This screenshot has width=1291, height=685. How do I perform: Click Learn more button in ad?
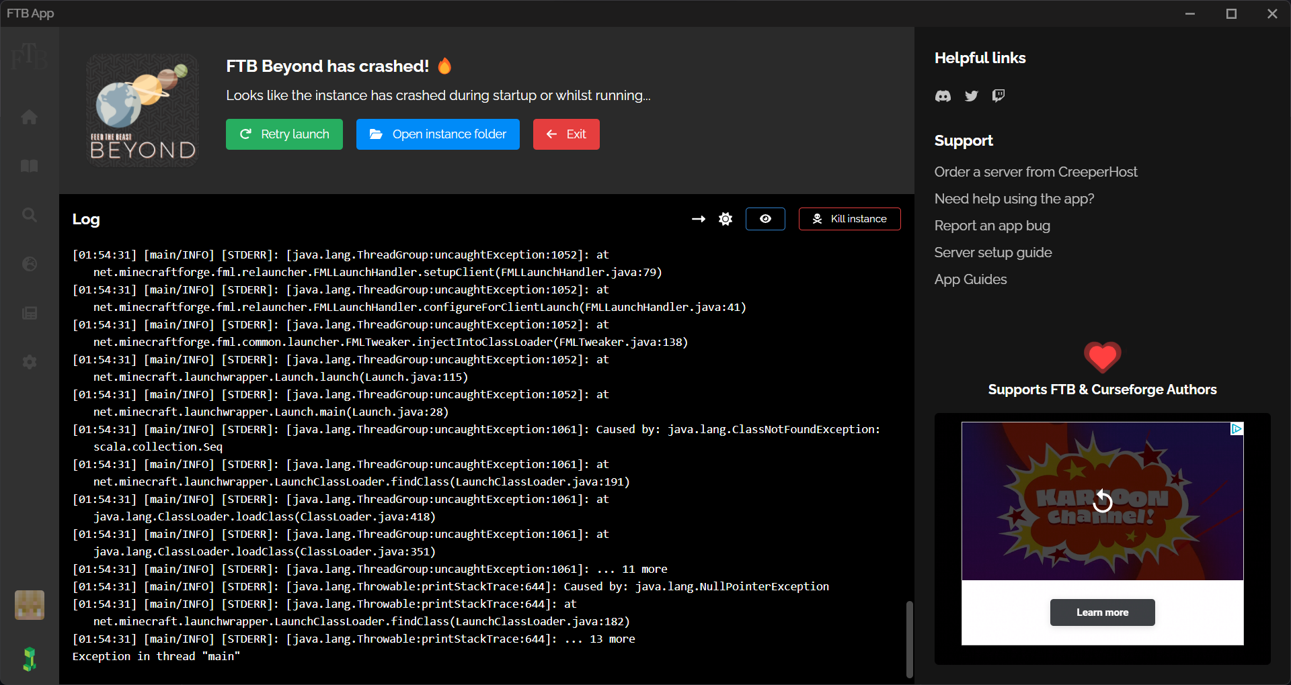click(1103, 612)
